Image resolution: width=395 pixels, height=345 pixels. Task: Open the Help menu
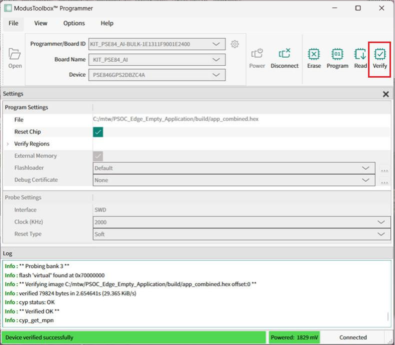point(107,23)
